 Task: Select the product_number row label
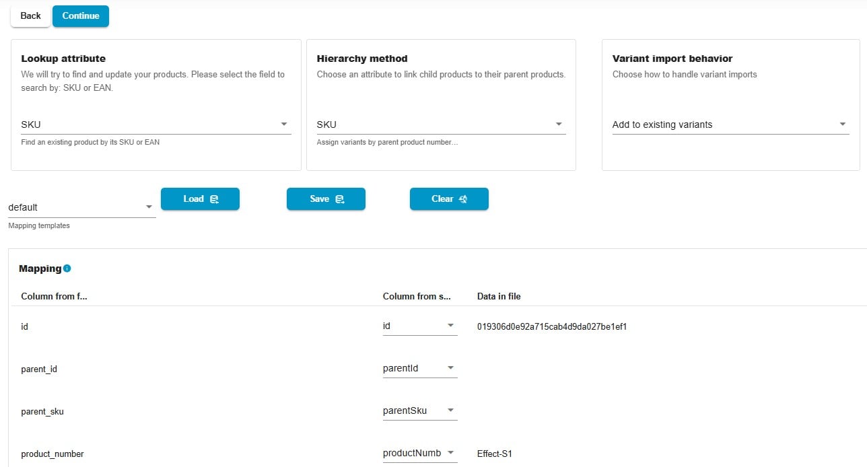[x=53, y=454]
